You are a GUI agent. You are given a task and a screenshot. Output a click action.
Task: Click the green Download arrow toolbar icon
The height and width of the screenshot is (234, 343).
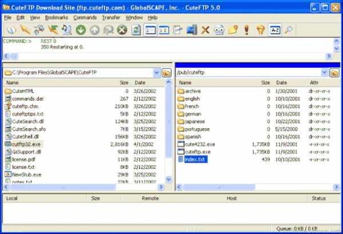[x=81, y=30]
